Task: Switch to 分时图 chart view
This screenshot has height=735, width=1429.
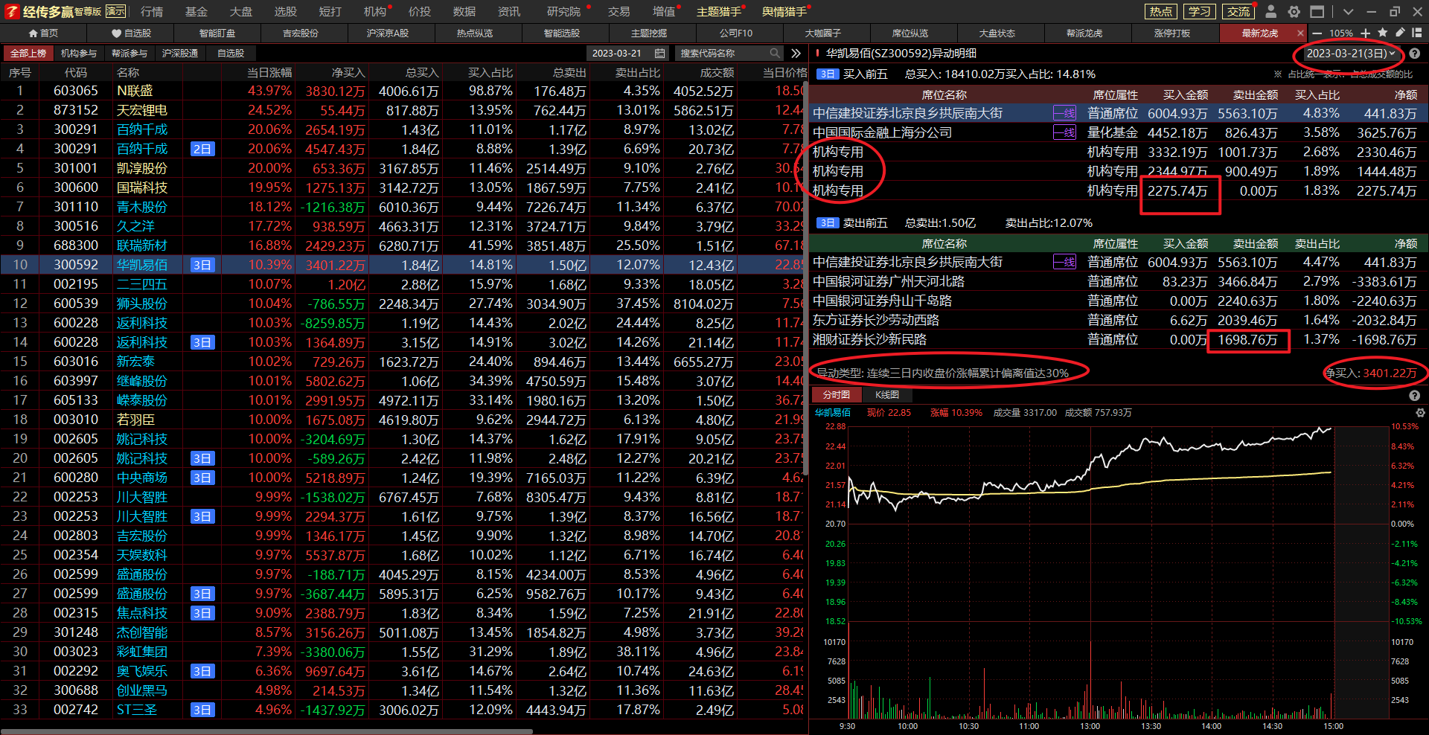Action: pyautogui.click(x=837, y=395)
